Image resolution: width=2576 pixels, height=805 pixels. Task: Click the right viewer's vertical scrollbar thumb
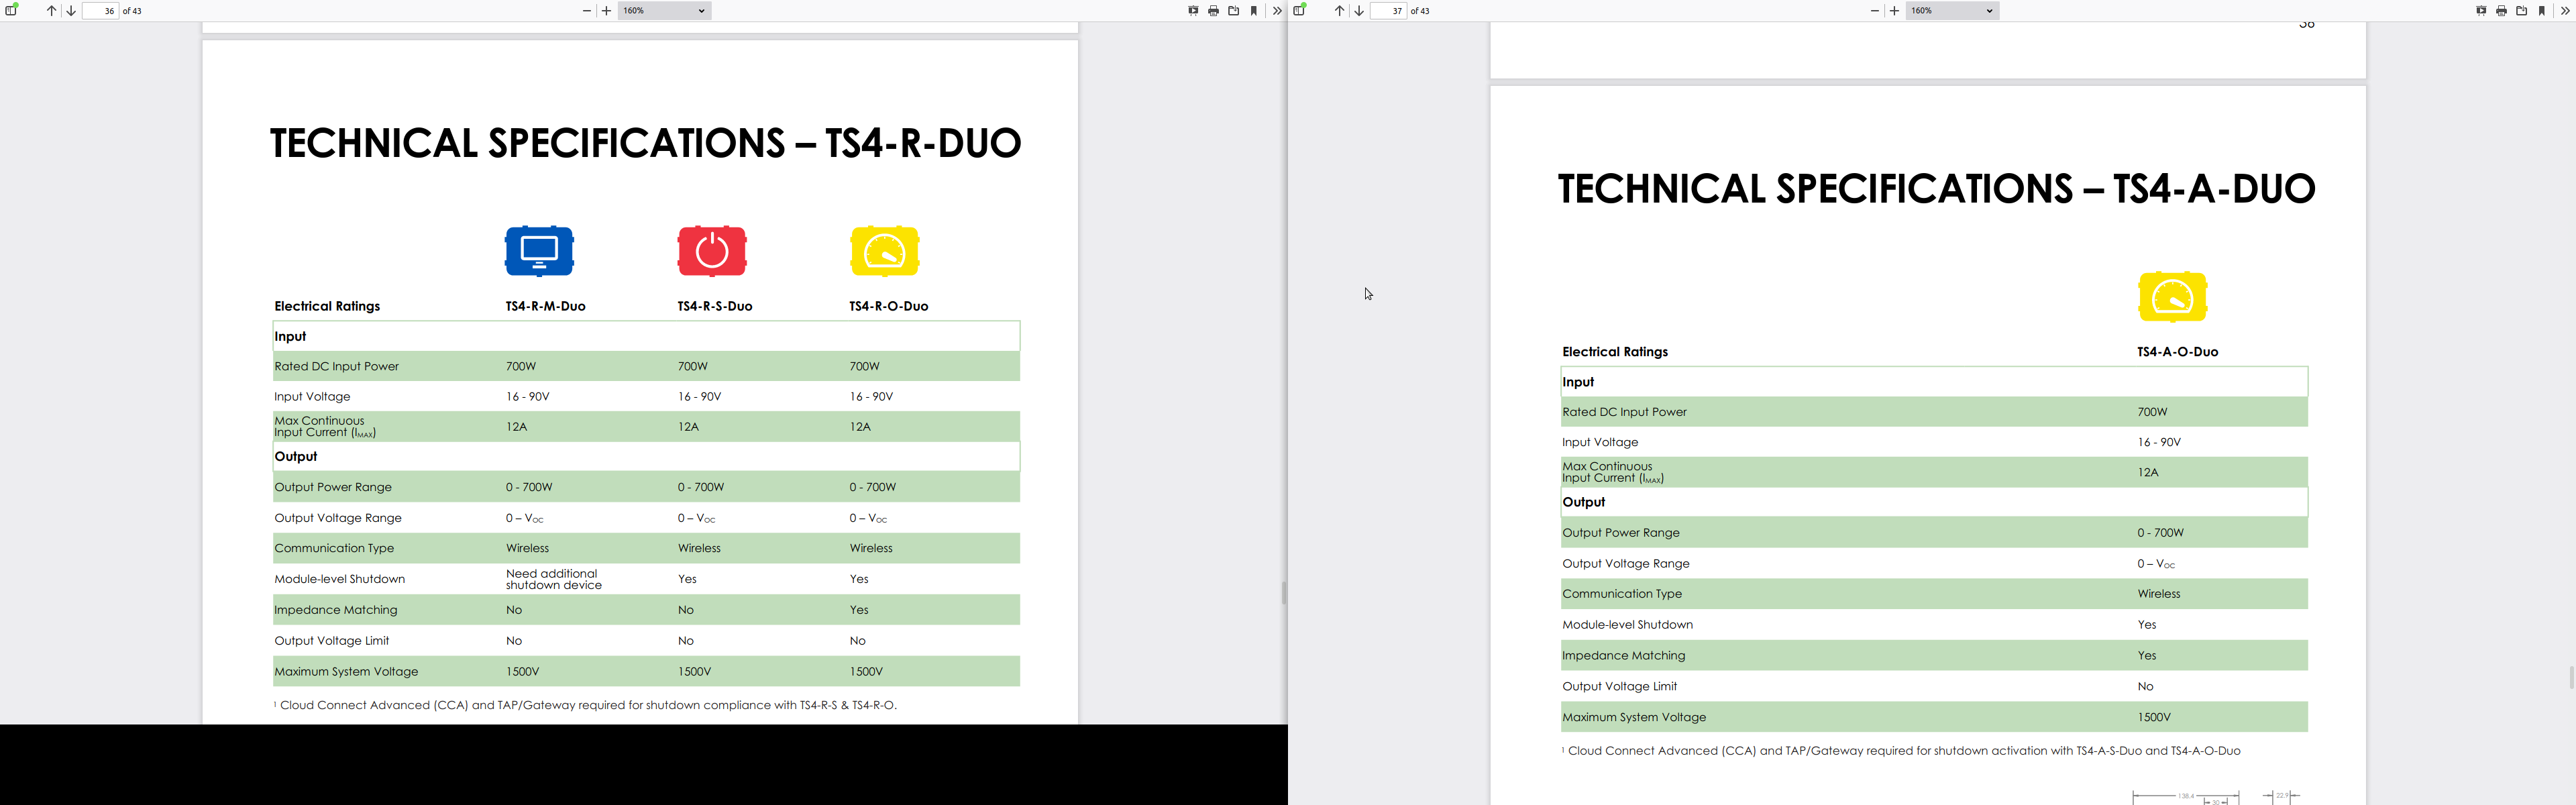[x=2571, y=677]
